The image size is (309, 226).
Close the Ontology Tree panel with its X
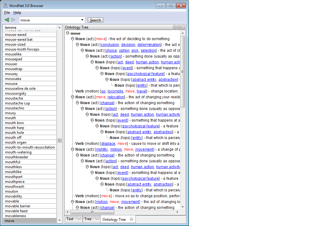click(183, 27)
